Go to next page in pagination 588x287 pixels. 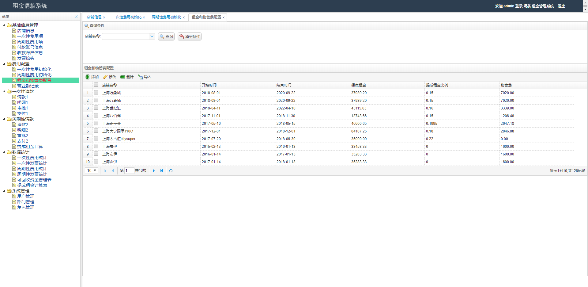click(x=154, y=171)
